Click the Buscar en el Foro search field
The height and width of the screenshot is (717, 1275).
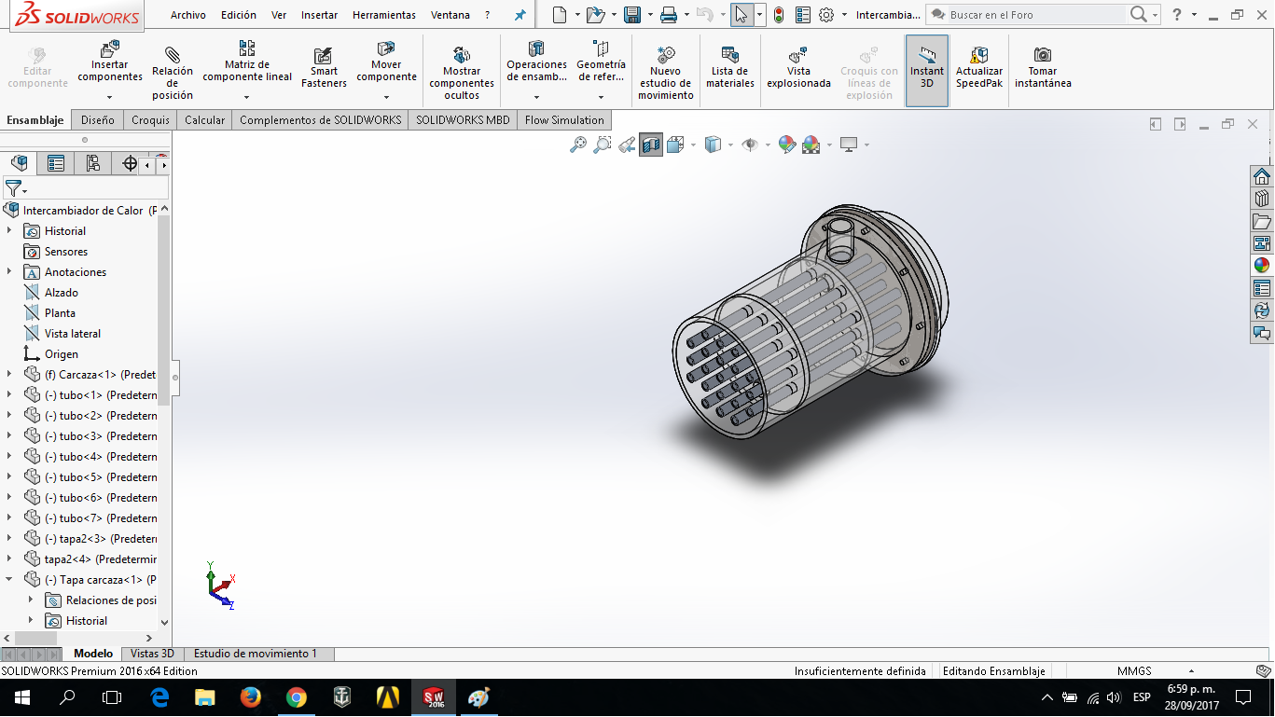point(1035,15)
